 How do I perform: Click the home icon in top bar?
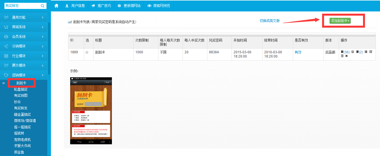tap(57, 6)
